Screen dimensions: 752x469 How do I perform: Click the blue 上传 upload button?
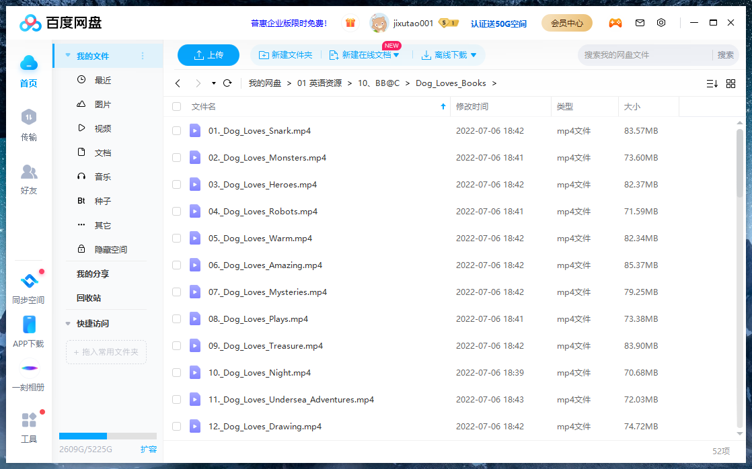point(209,55)
